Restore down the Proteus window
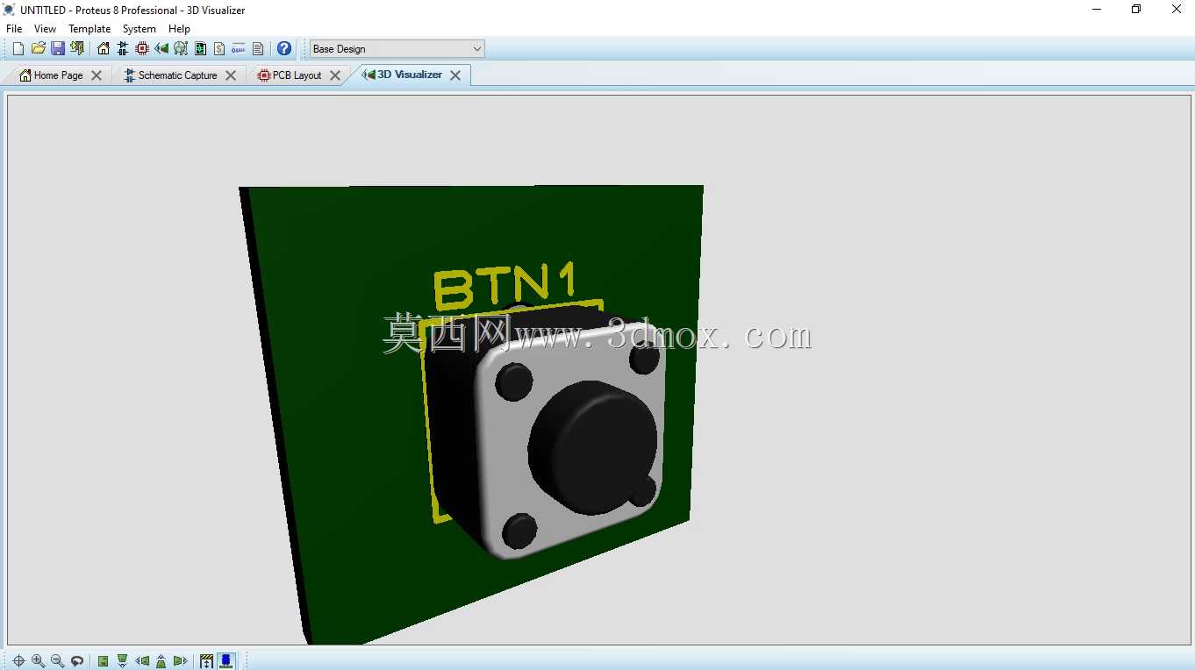This screenshot has height=670, width=1195. tap(1136, 10)
